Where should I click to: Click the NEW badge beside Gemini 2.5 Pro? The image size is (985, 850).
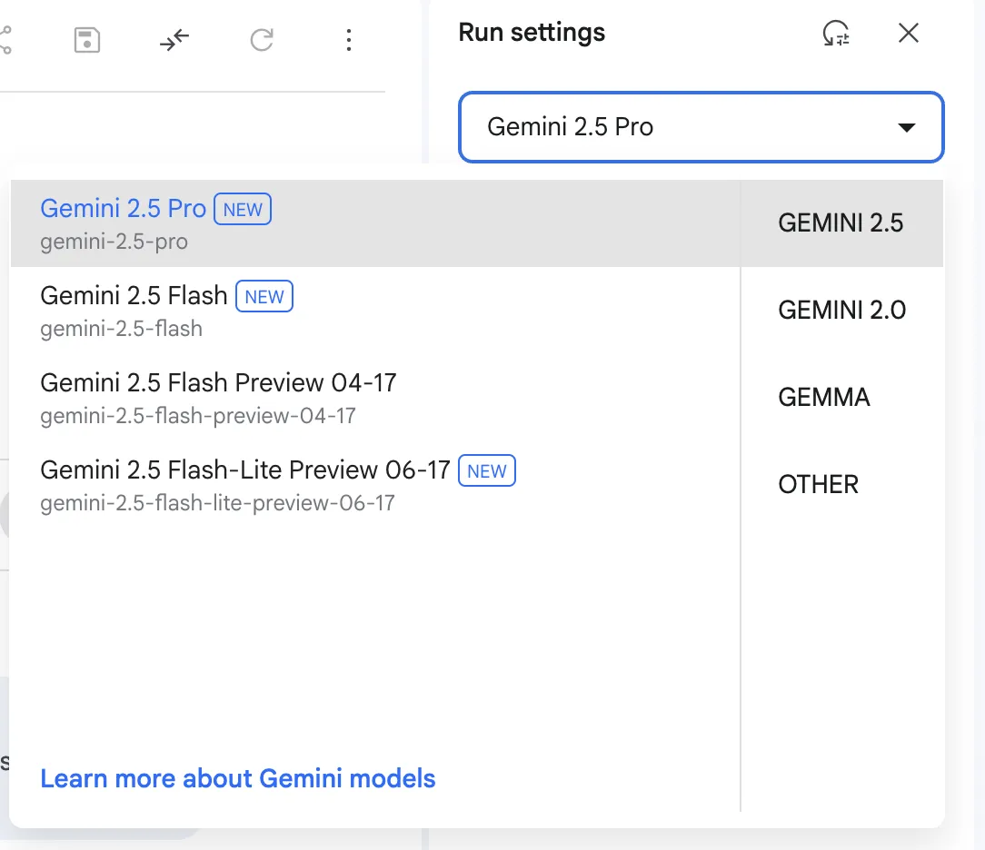tap(243, 209)
